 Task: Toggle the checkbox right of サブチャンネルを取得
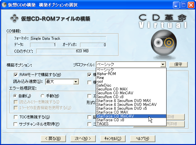(x=89, y=124)
